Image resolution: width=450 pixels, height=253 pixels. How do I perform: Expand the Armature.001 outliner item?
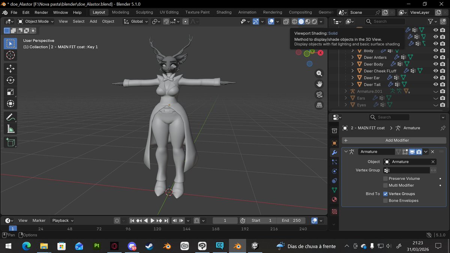pos(346,91)
